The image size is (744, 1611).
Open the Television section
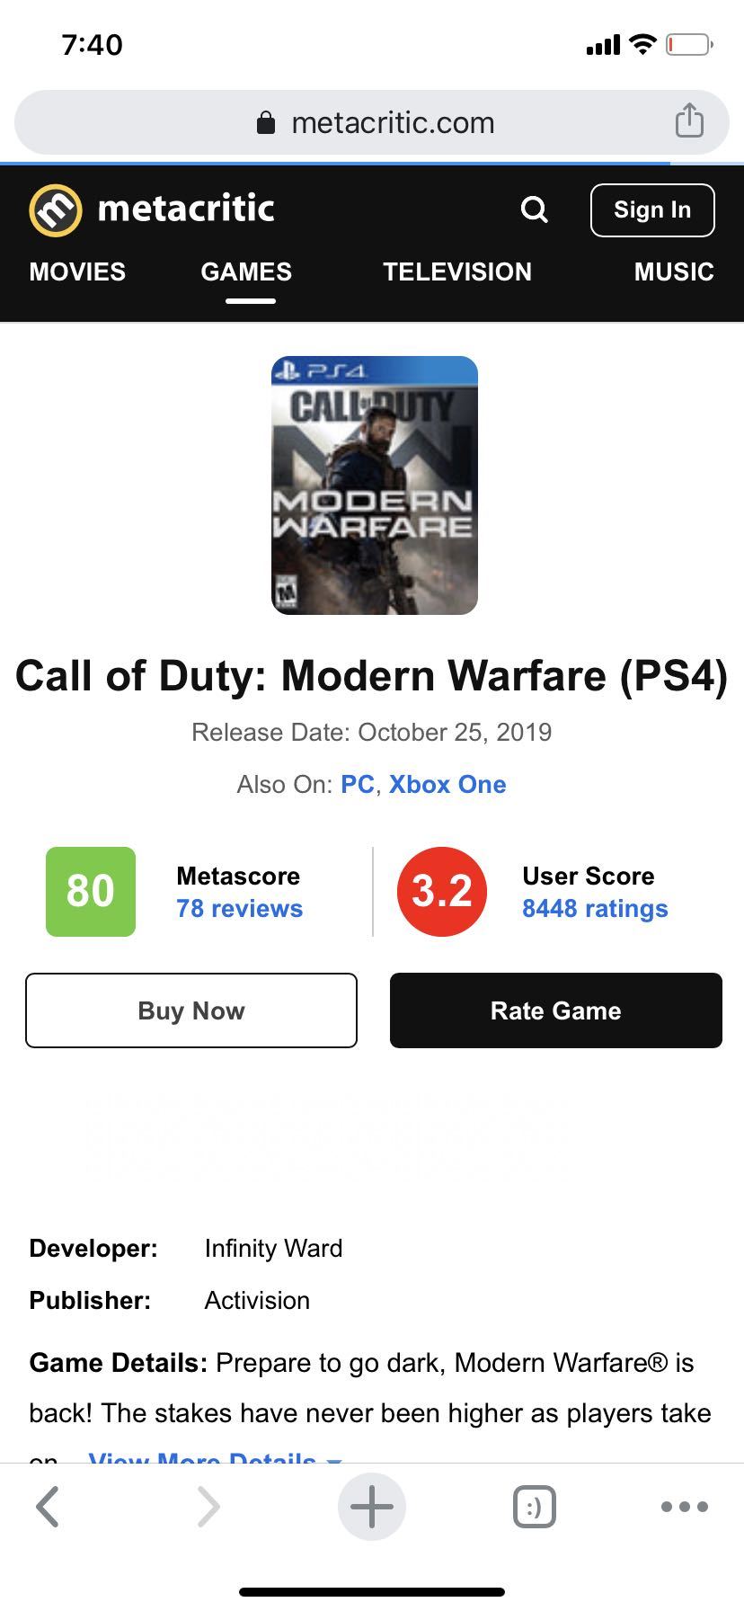(x=457, y=271)
